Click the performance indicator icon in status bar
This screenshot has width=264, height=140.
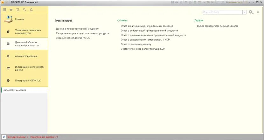(x=4, y=137)
